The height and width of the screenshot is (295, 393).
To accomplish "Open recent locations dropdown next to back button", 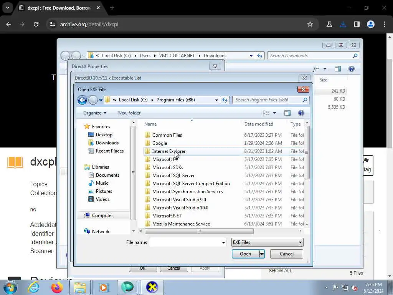I will click(x=101, y=100).
